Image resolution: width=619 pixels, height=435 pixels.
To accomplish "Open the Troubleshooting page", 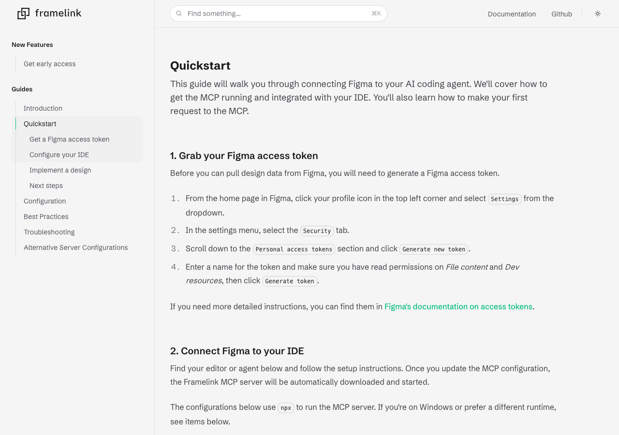I will coord(49,232).
